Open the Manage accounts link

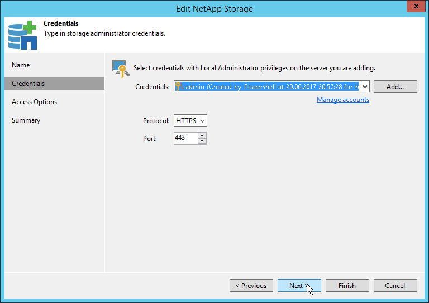pyautogui.click(x=343, y=100)
